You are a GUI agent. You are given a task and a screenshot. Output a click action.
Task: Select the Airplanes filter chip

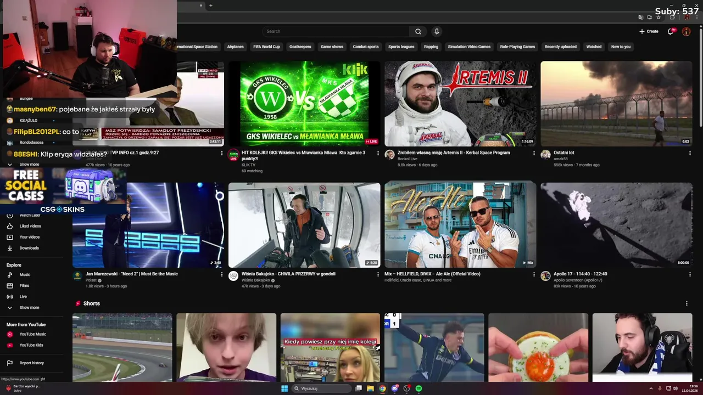coord(235,47)
